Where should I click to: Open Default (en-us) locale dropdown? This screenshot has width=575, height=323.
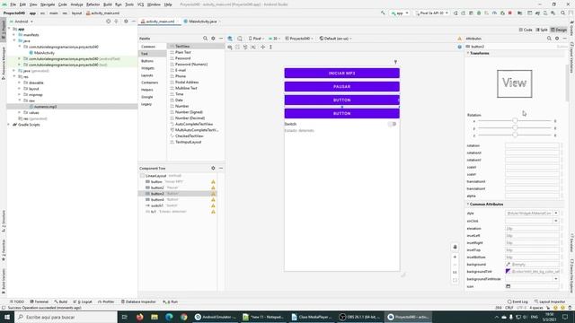[335, 39]
